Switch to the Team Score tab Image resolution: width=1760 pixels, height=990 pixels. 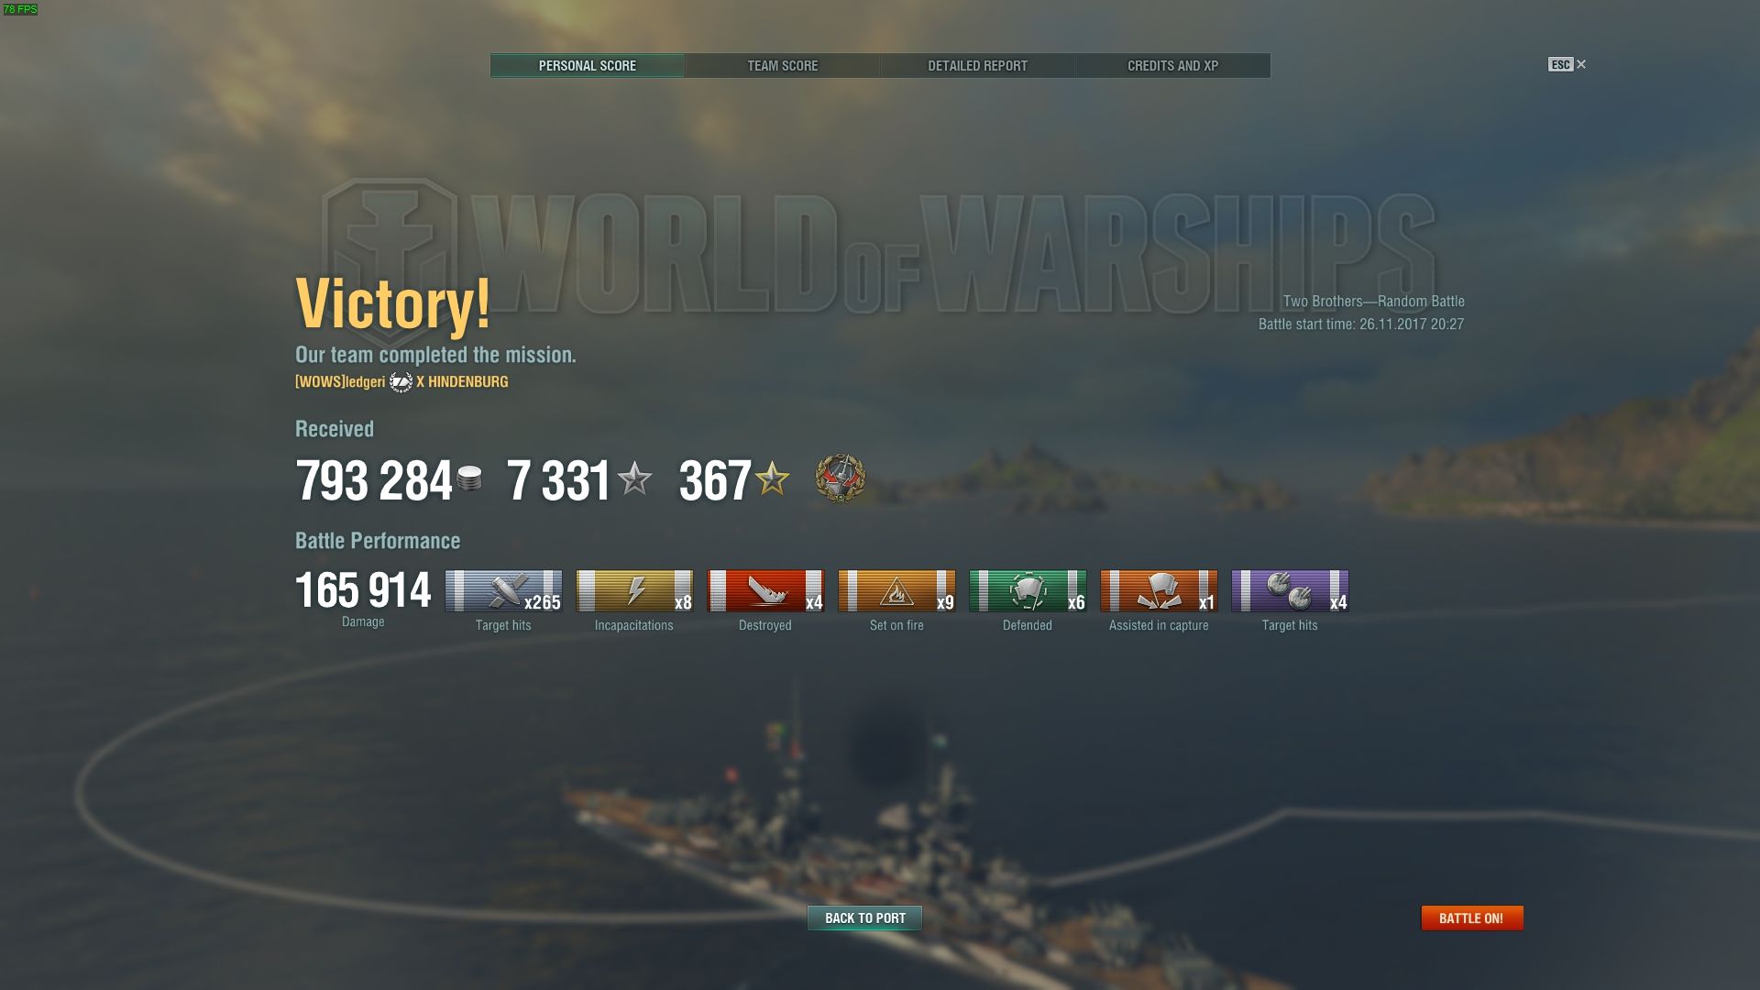point(783,66)
